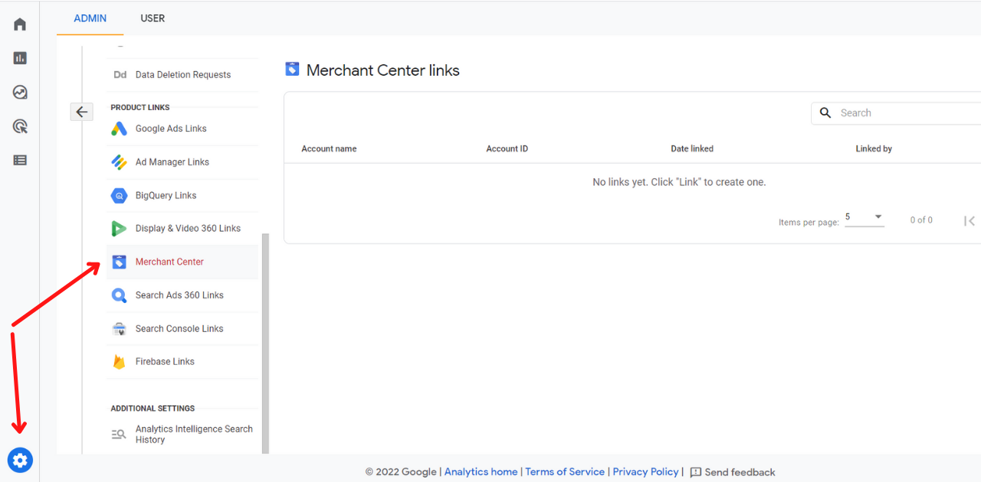Open the Explore icon in sidebar

(20, 93)
